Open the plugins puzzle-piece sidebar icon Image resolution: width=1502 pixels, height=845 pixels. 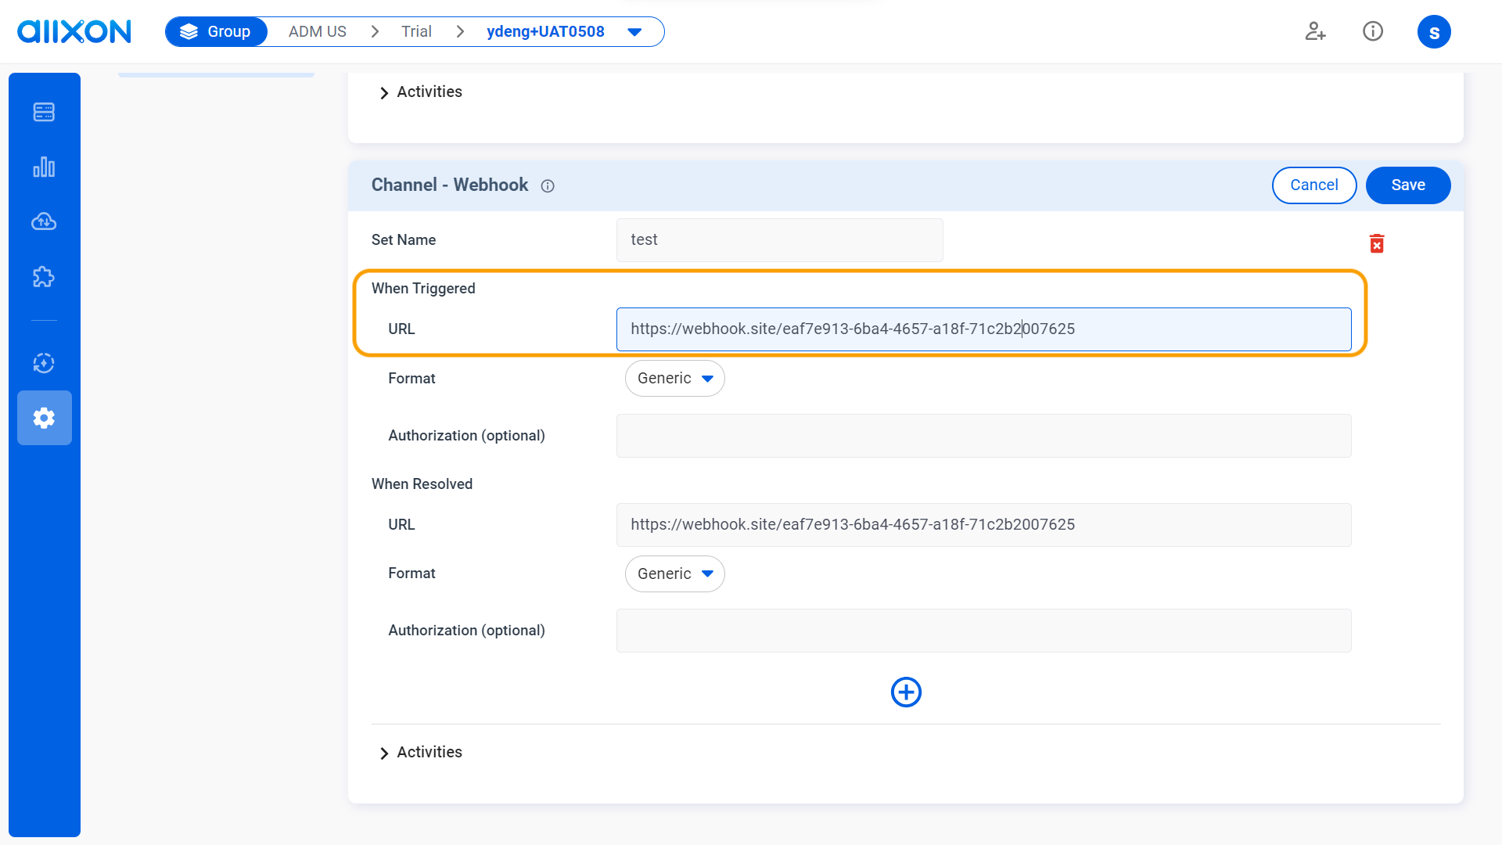point(44,276)
